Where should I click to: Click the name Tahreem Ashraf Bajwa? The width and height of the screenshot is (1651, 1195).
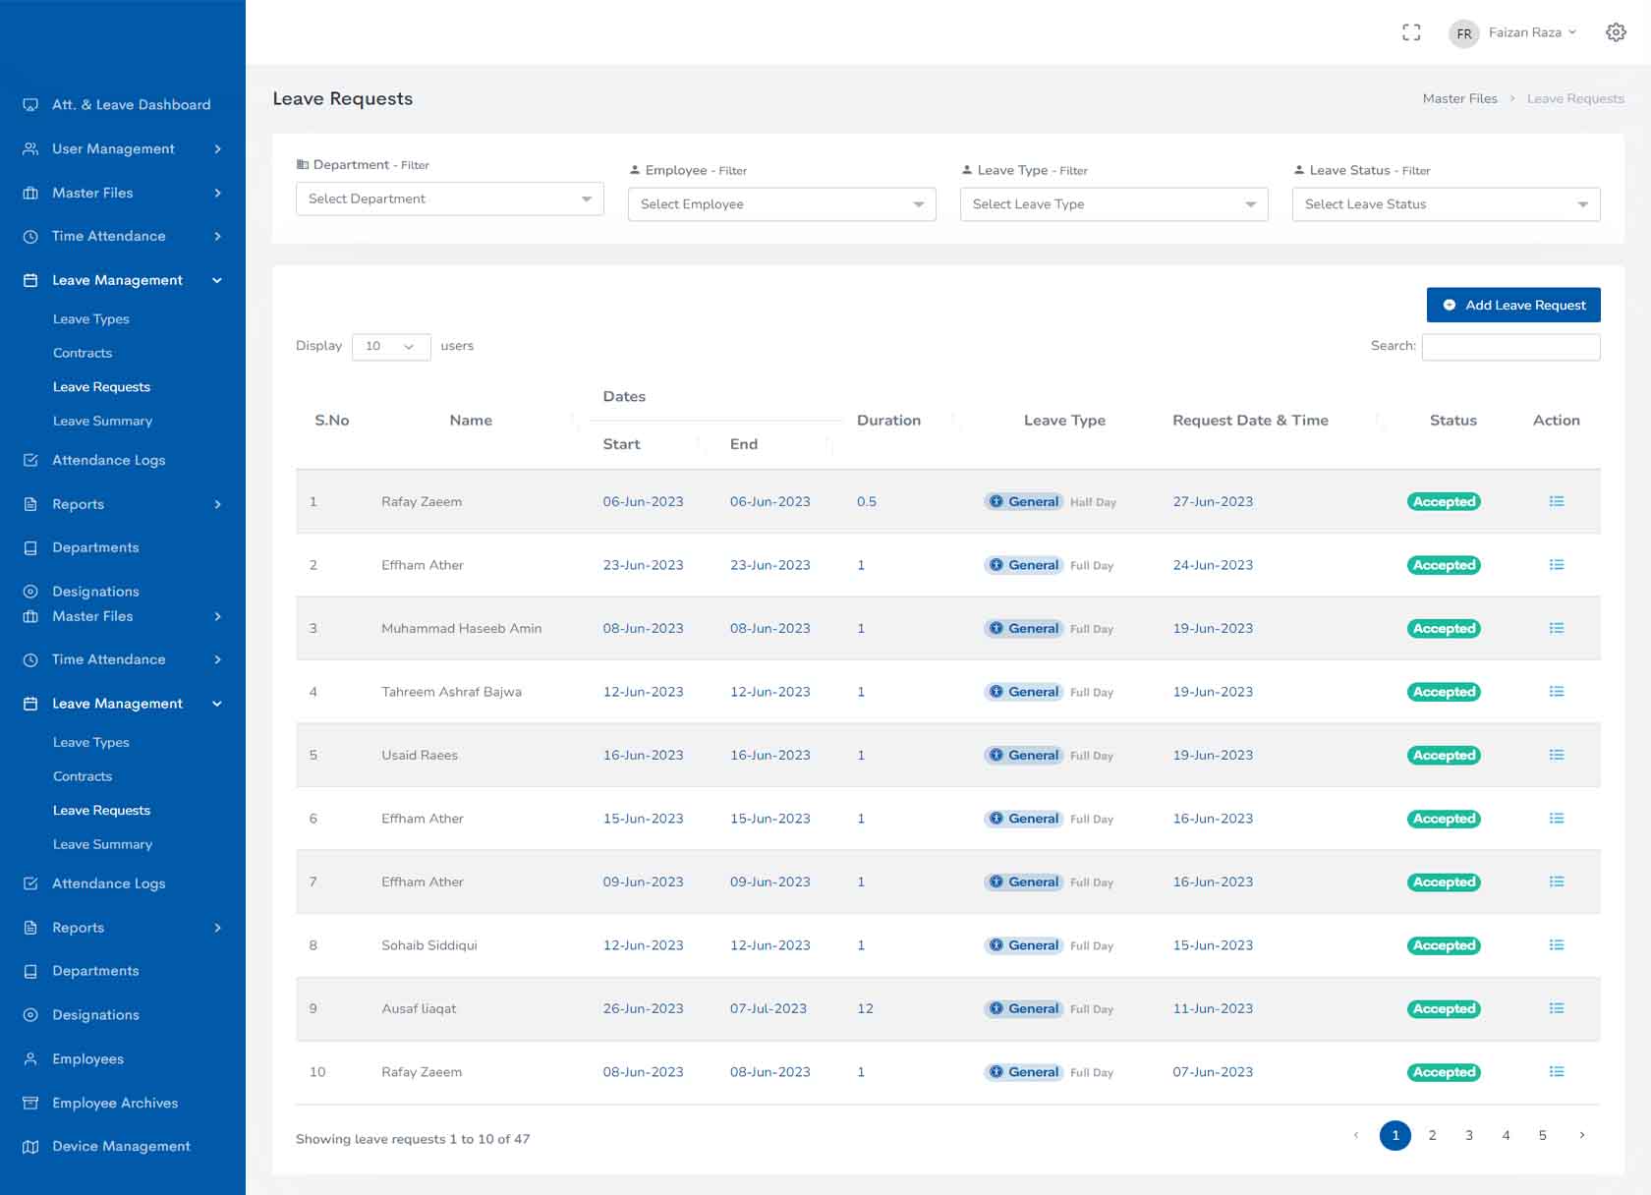pos(451,692)
